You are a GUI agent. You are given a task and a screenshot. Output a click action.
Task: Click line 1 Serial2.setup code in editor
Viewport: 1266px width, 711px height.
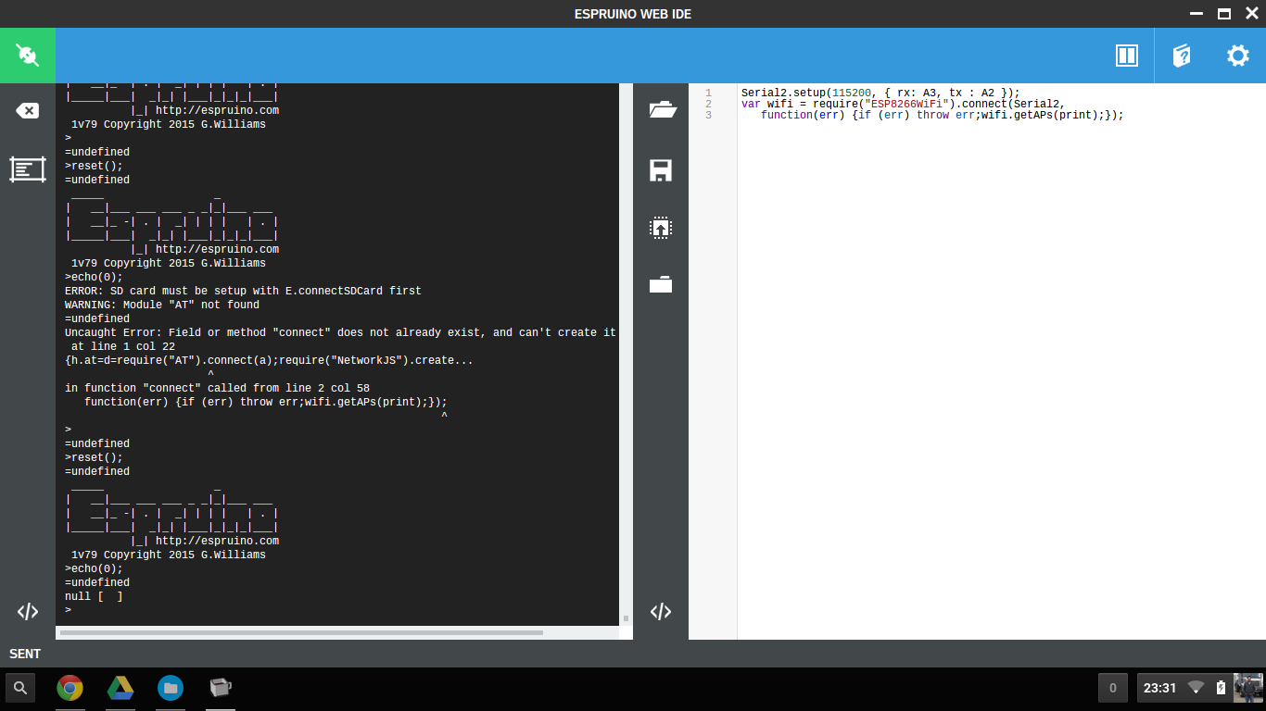pos(880,93)
